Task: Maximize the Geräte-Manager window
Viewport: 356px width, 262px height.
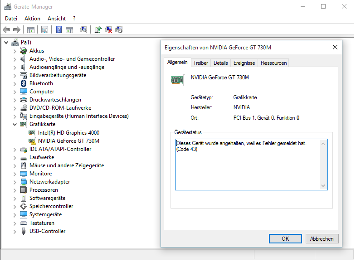Action: (323, 6)
